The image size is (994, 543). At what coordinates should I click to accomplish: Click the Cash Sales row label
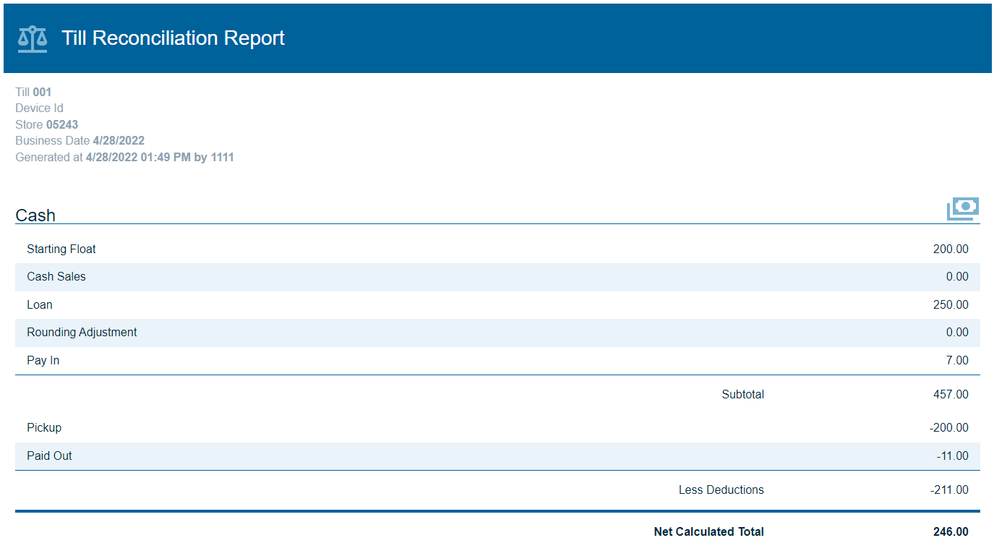[56, 277]
